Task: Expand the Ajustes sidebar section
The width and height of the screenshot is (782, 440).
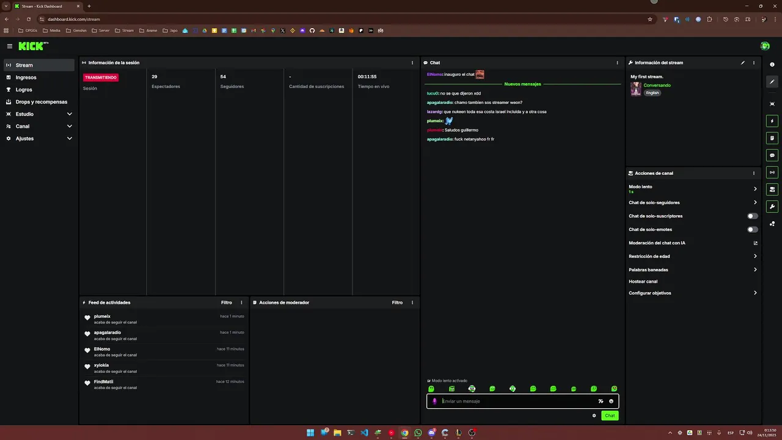Action: point(40,139)
